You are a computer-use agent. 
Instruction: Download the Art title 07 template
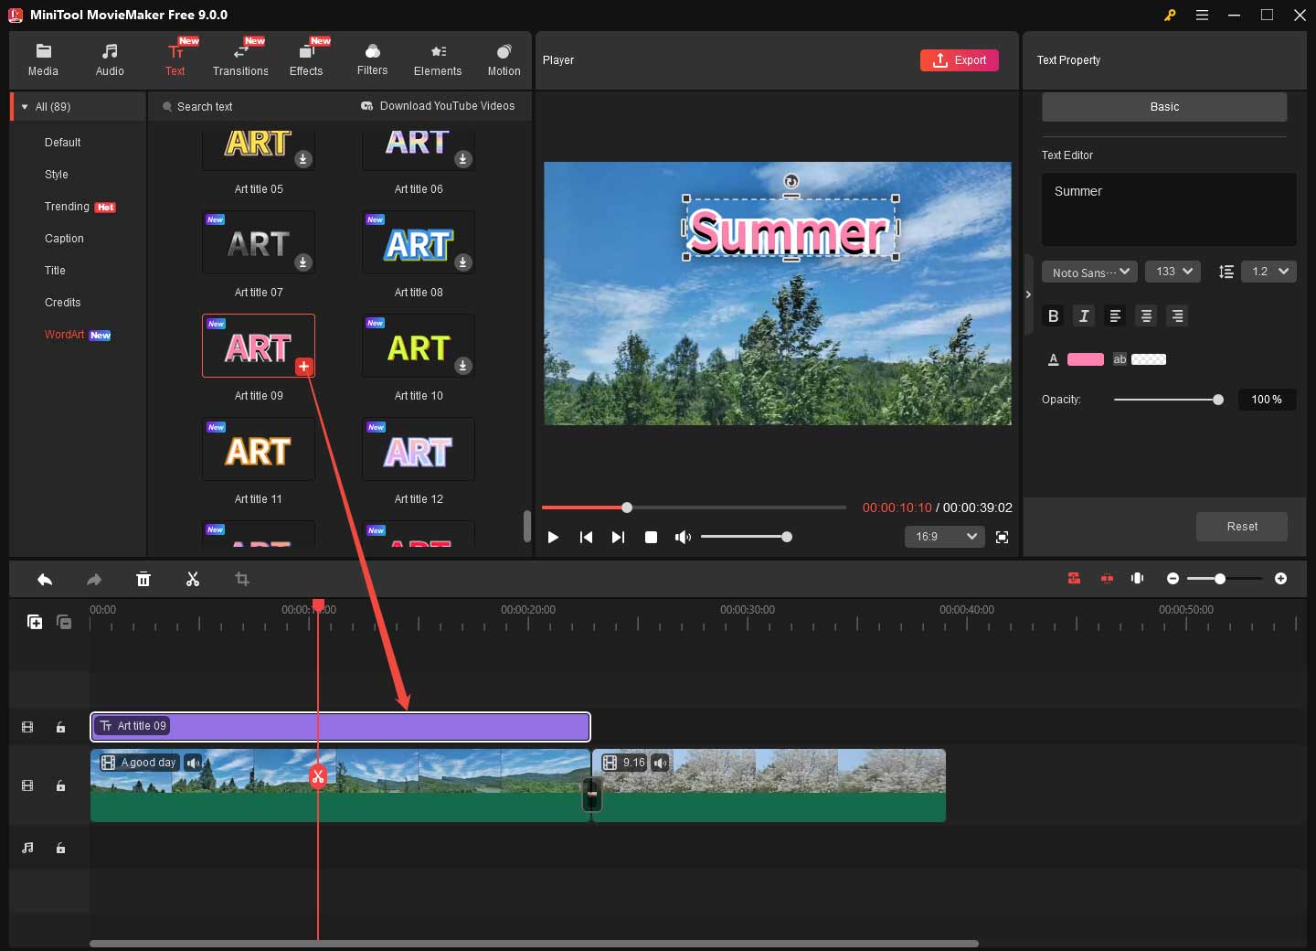click(303, 262)
